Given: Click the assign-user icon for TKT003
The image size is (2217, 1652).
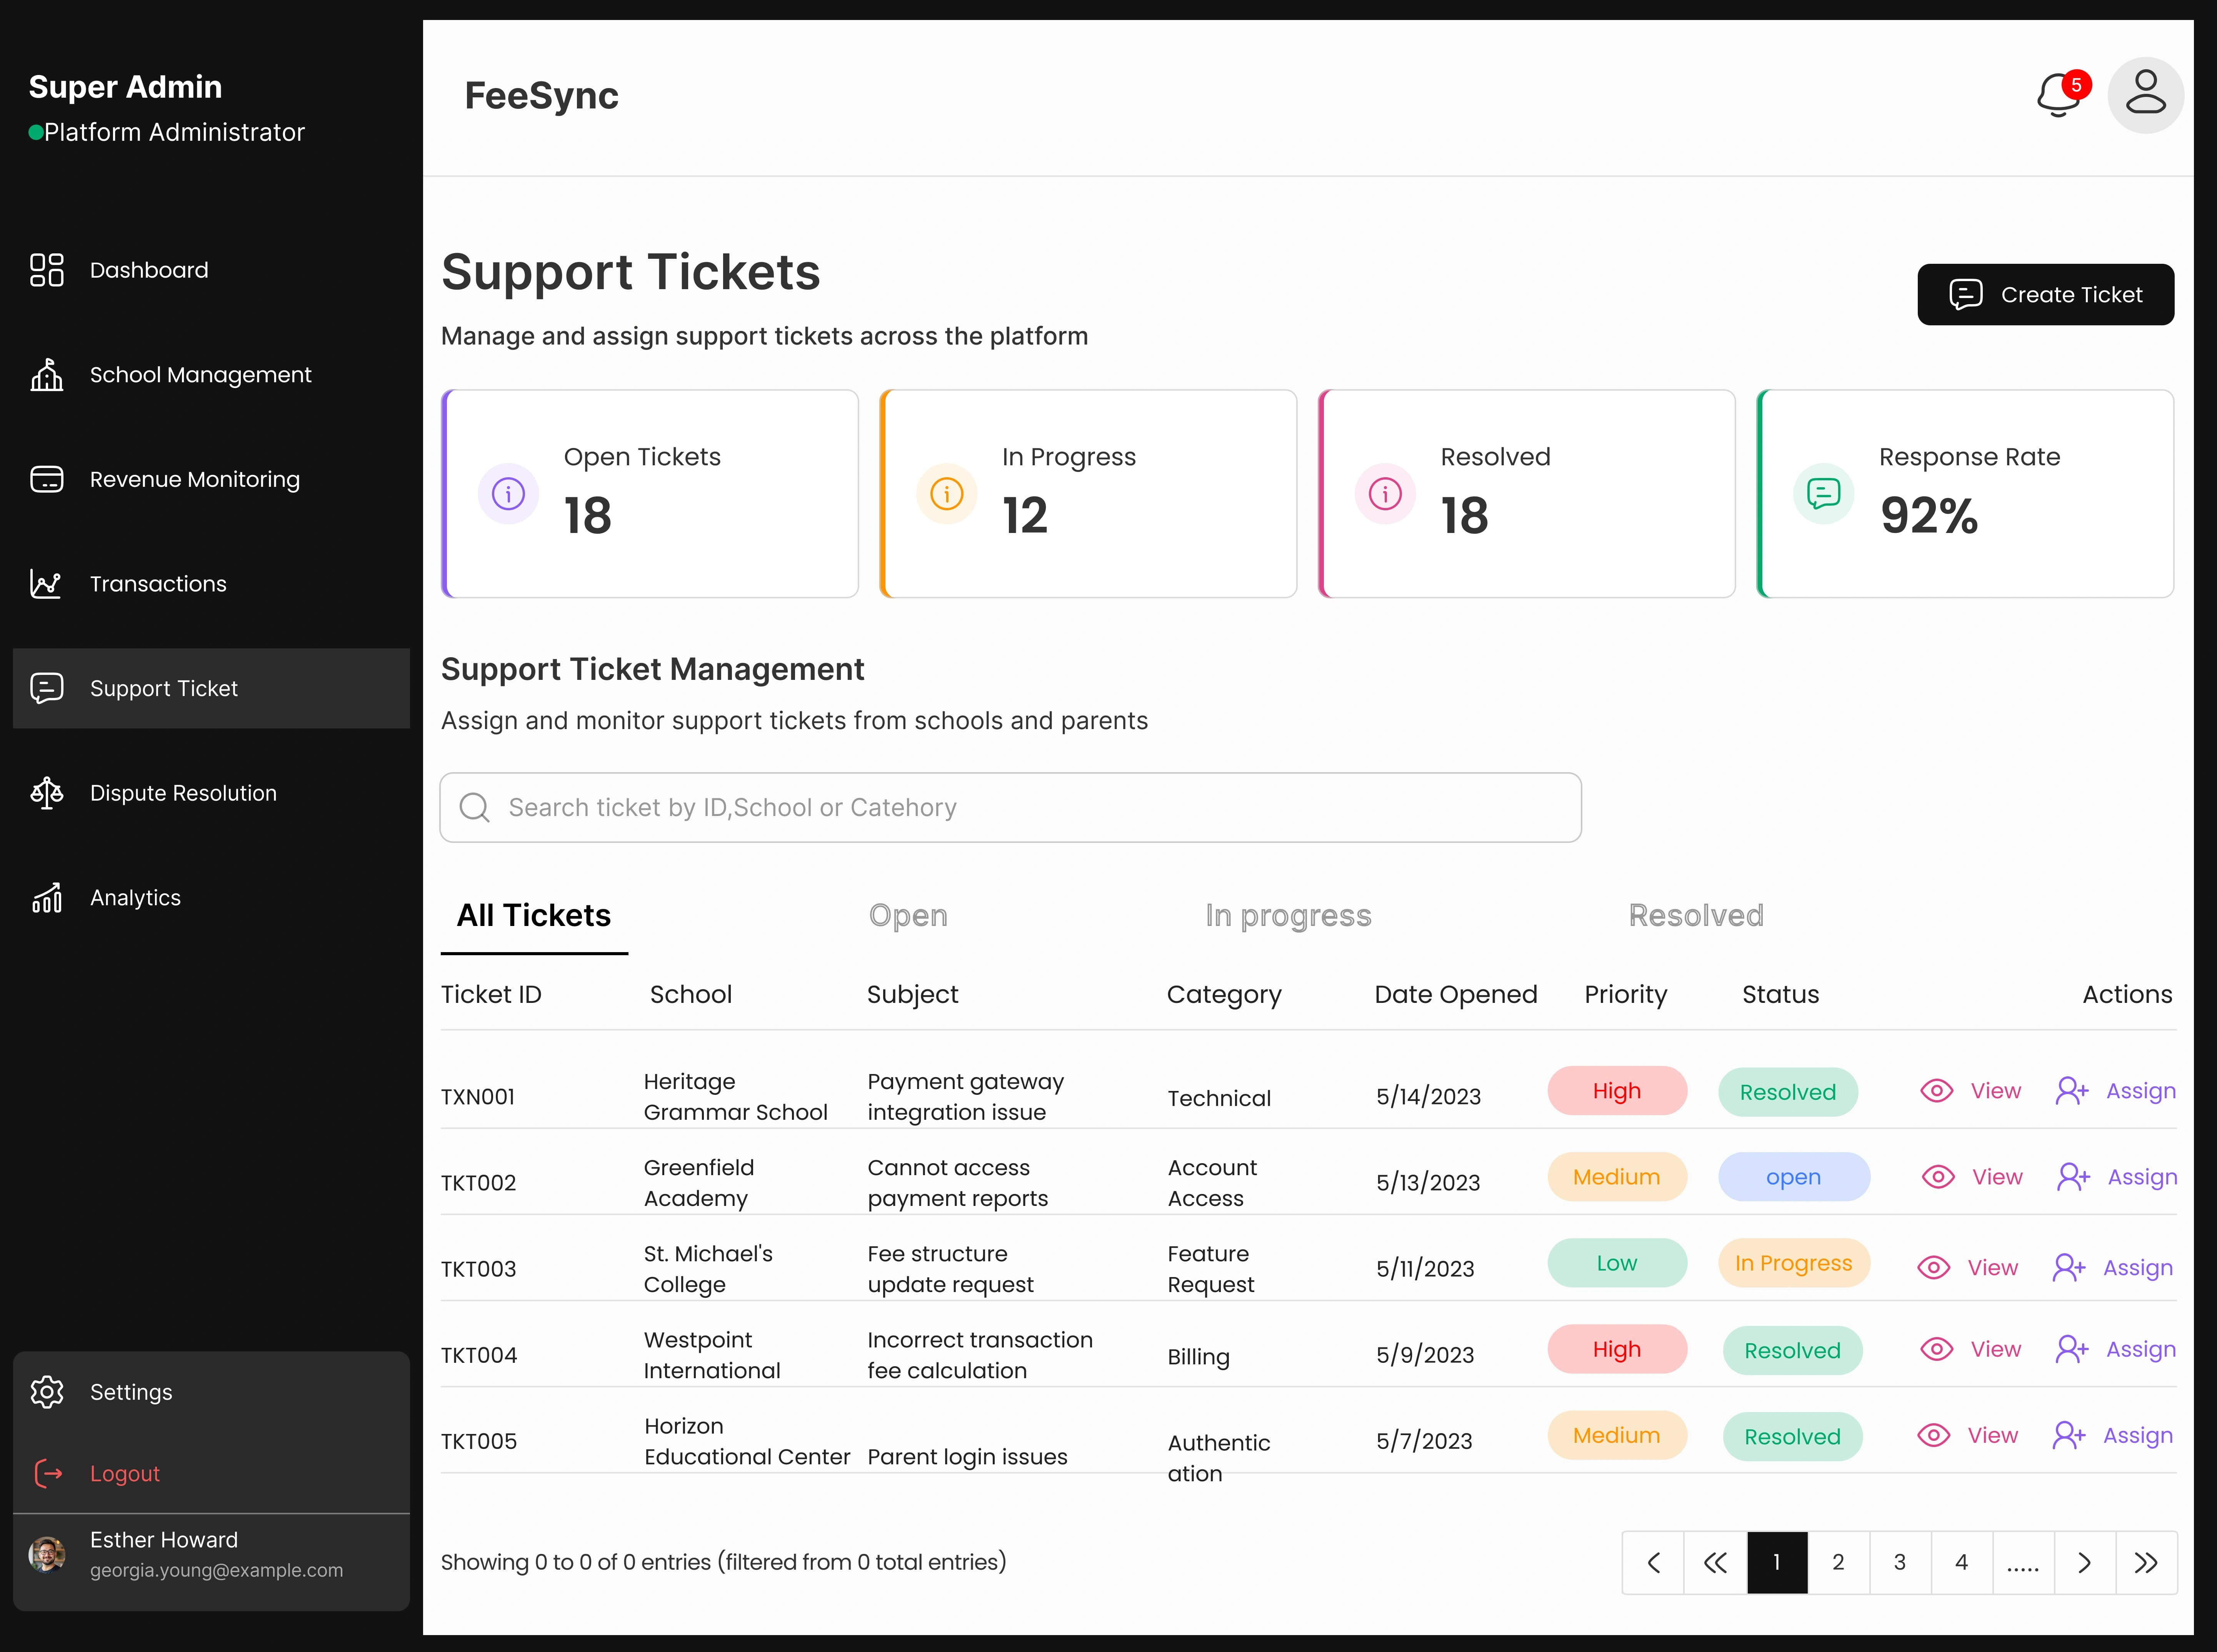Looking at the screenshot, I should coord(2069,1268).
